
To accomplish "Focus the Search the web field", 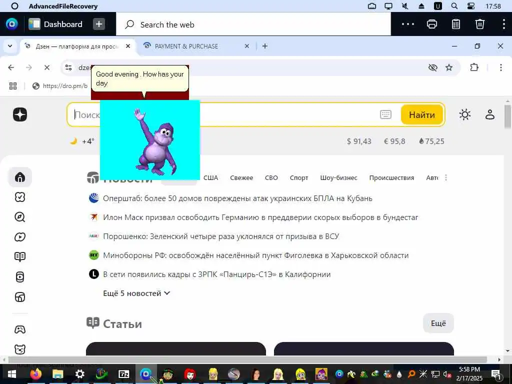I will click(253, 24).
